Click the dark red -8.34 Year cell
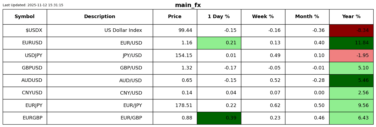 pyautogui.click(x=351, y=31)
